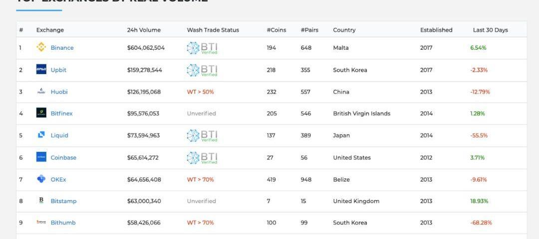Open the Binance exchange link
Viewport: 539px width, 239px height.
coord(62,48)
